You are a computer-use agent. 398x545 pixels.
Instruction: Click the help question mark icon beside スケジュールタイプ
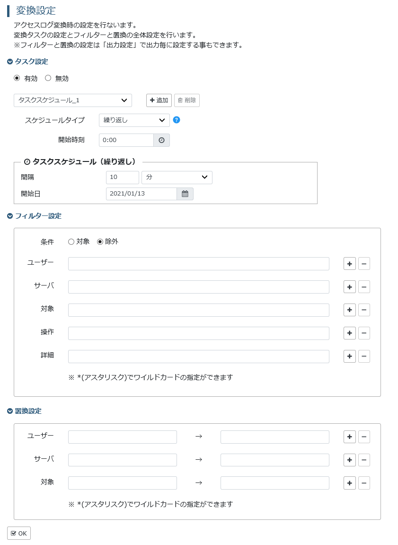click(x=177, y=120)
